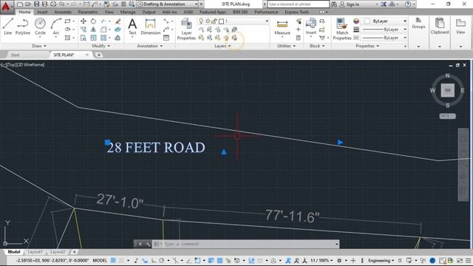Open the Layer Properties manager
The image size is (473, 266).
tap(186, 29)
